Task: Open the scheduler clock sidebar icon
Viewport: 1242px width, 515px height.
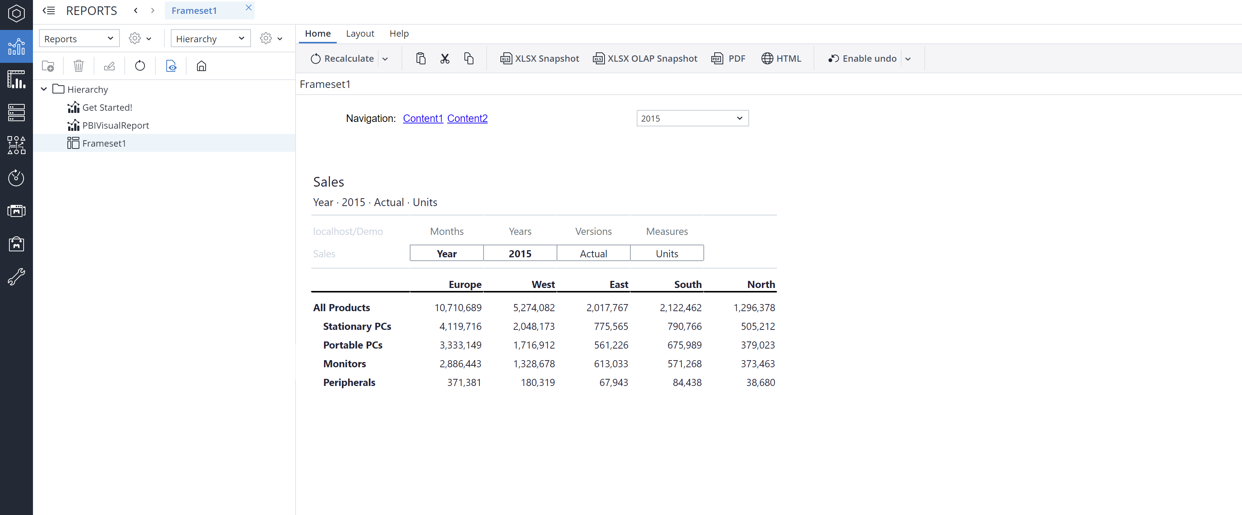Action: tap(16, 178)
